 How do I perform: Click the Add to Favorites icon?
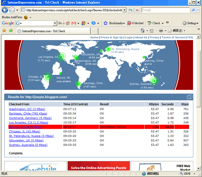(x=11, y=30)
